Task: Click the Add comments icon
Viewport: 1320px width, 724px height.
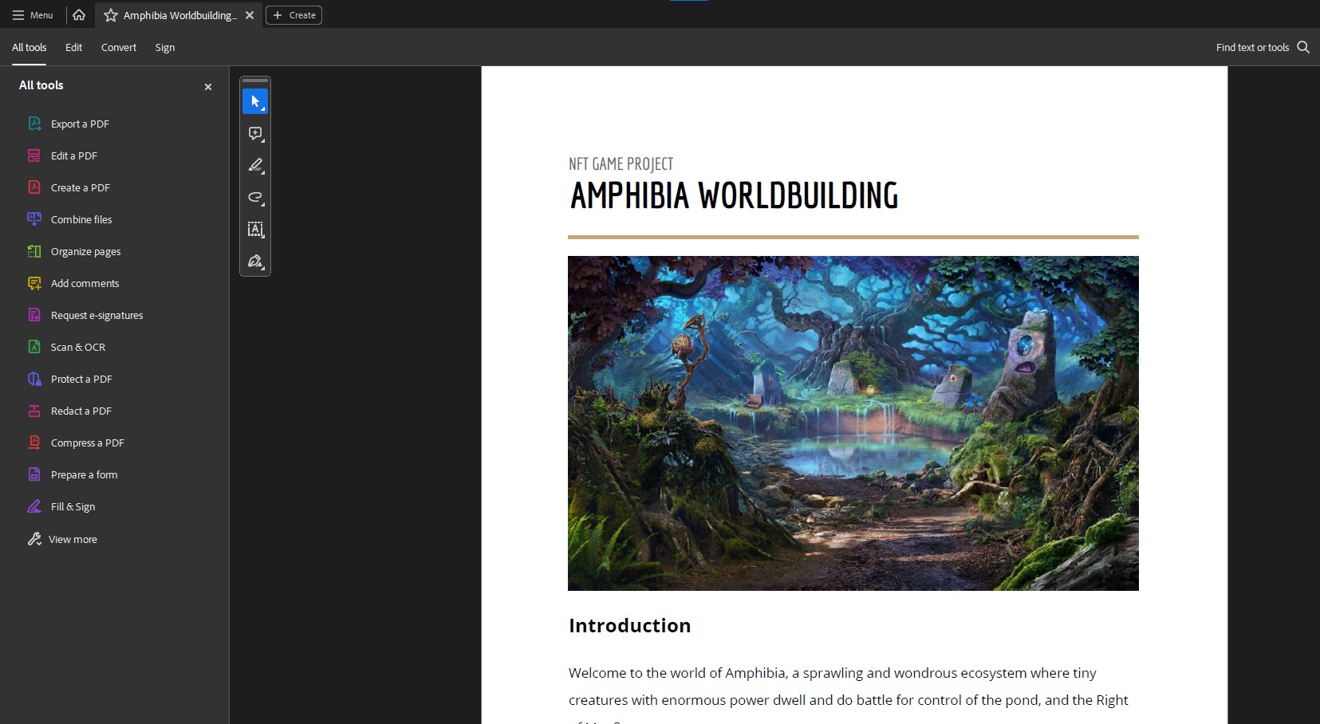Action: click(34, 283)
